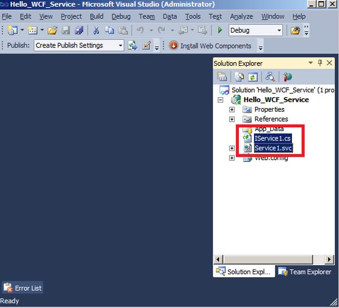Open the File menu
The width and height of the screenshot is (339, 308).
(x=7, y=17)
